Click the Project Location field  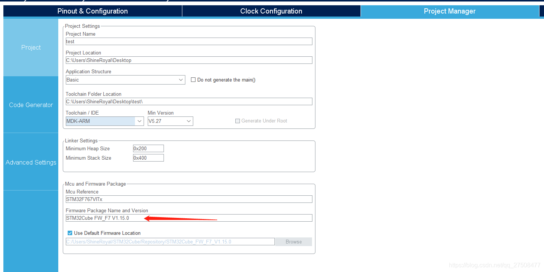tap(189, 60)
